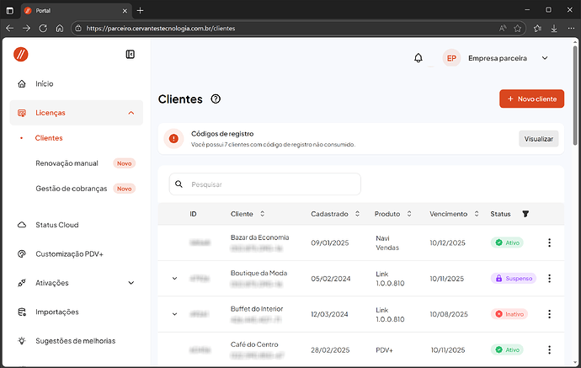Open the Empresa parceira account dropdown

pos(544,58)
